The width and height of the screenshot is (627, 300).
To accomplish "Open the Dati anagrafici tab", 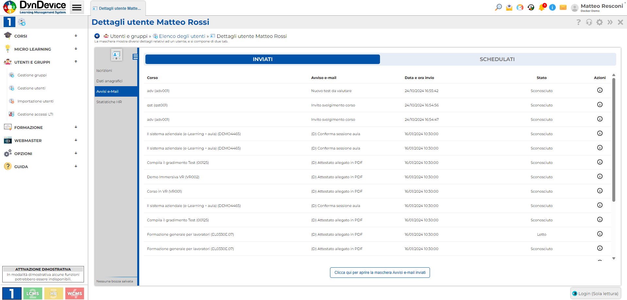I will click(109, 81).
